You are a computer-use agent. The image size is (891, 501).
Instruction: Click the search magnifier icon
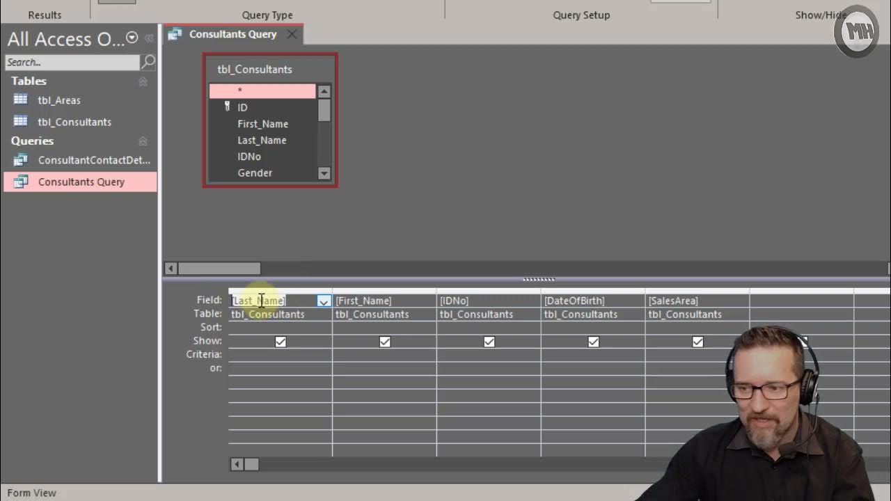point(148,62)
